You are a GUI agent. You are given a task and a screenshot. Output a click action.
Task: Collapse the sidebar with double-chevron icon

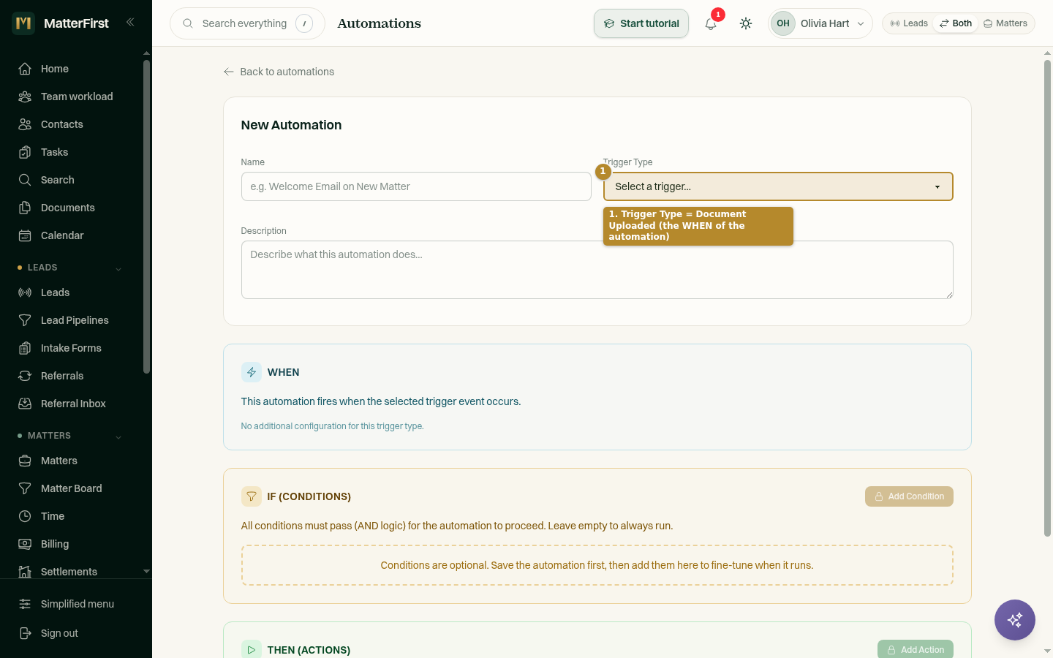[x=130, y=22]
